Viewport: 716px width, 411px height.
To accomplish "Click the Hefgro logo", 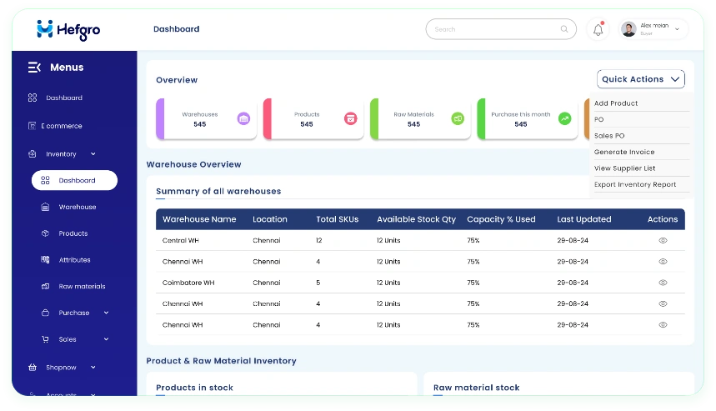I will tap(68, 29).
